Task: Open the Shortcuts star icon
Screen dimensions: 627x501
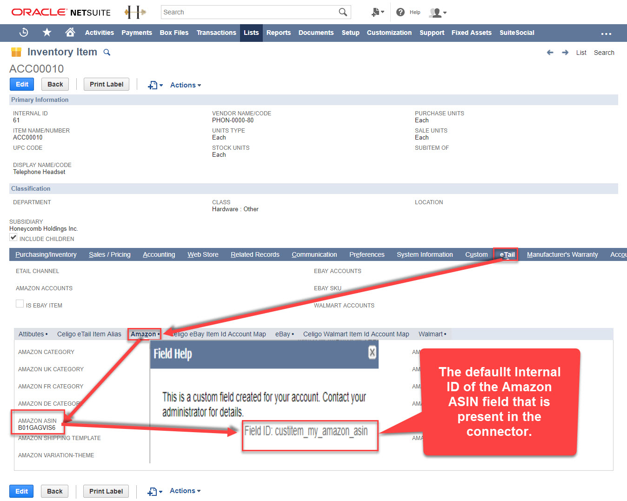Action: (x=47, y=32)
